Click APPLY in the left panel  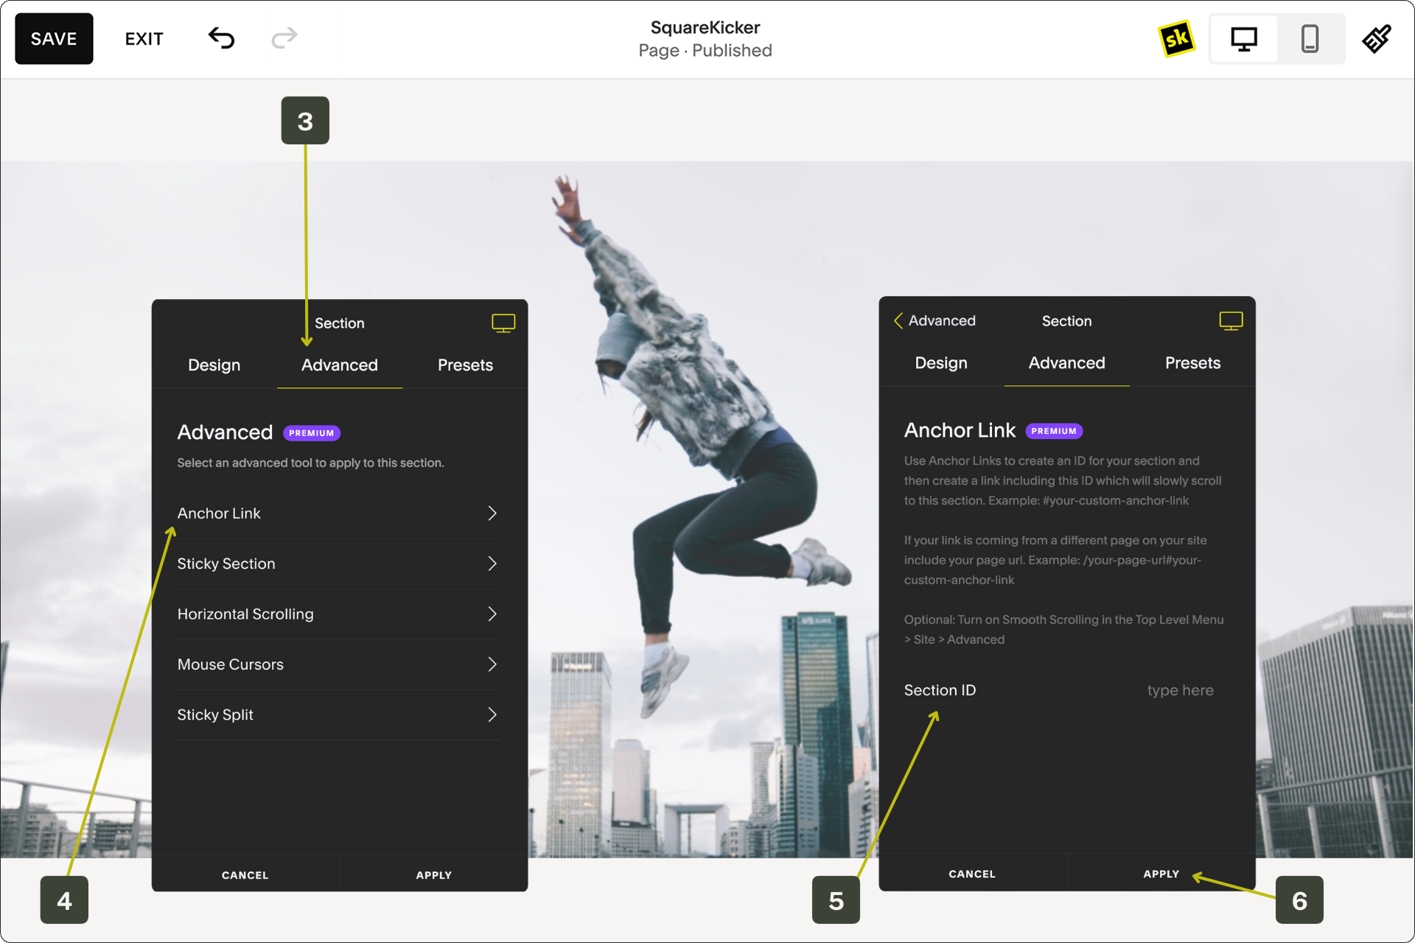point(434,874)
